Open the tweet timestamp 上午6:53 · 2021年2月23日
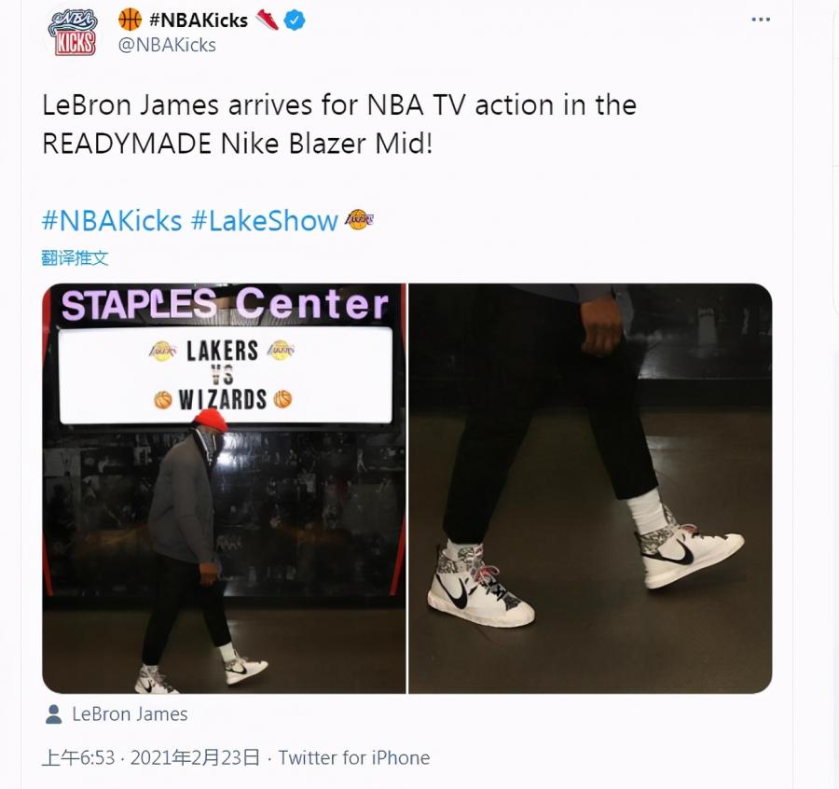839x789 pixels. click(x=150, y=757)
